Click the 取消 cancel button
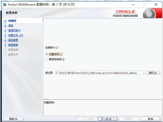The width and height of the screenshot is (163, 122). point(150,119)
